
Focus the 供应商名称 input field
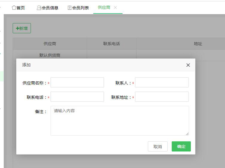click(77, 83)
